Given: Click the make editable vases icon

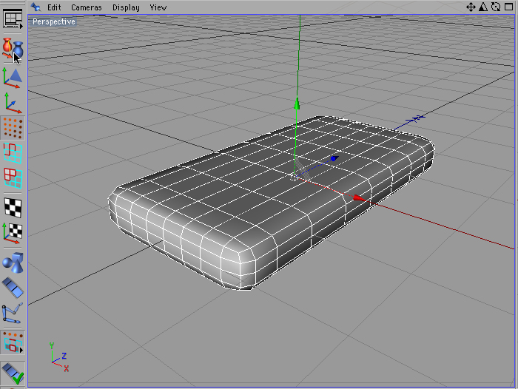Looking at the screenshot, I should [13, 49].
